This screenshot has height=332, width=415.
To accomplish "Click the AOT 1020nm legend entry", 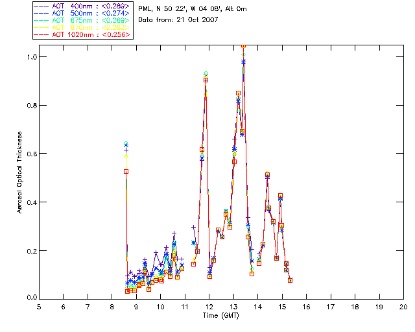I will click(82, 34).
